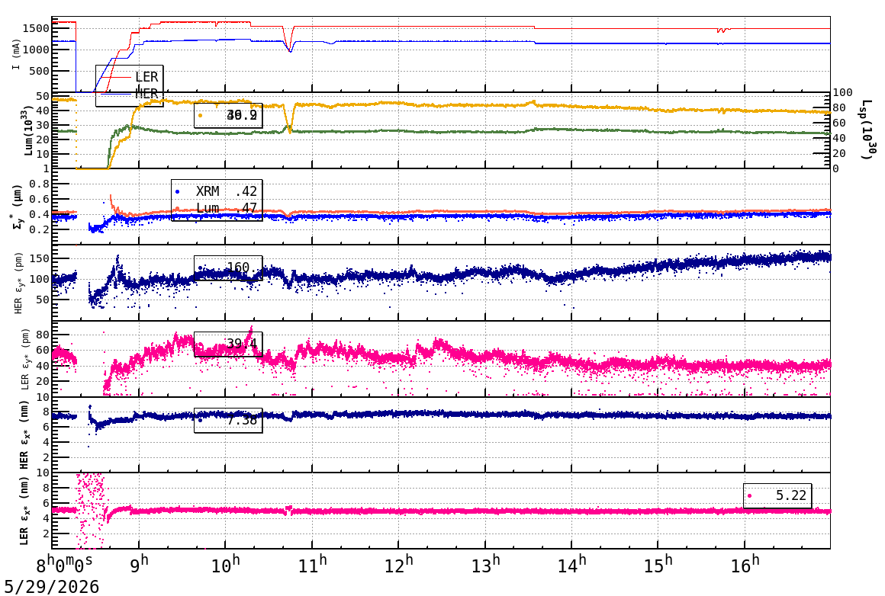
Task: Click the 160 legend value in the HER εy* plot
Action: (237, 268)
